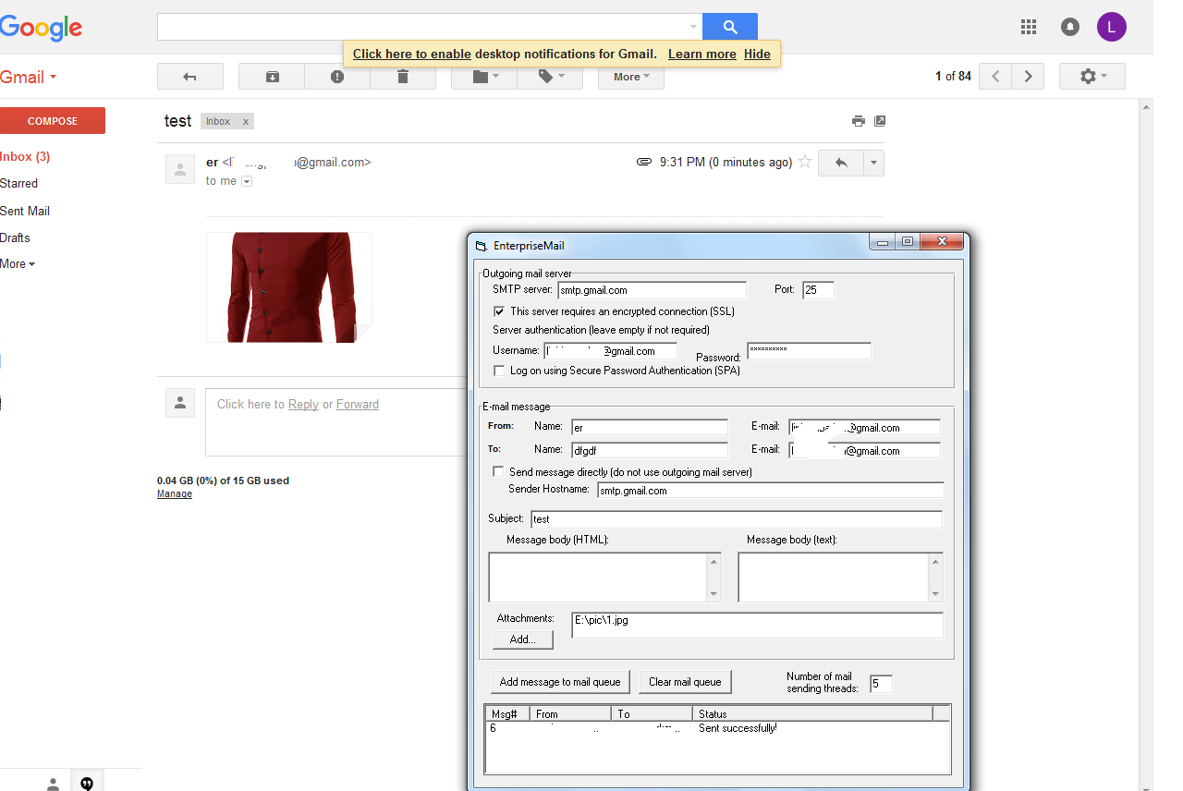This screenshot has height=791, width=1183.
Task: Click the Status column header
Action: 812,713
